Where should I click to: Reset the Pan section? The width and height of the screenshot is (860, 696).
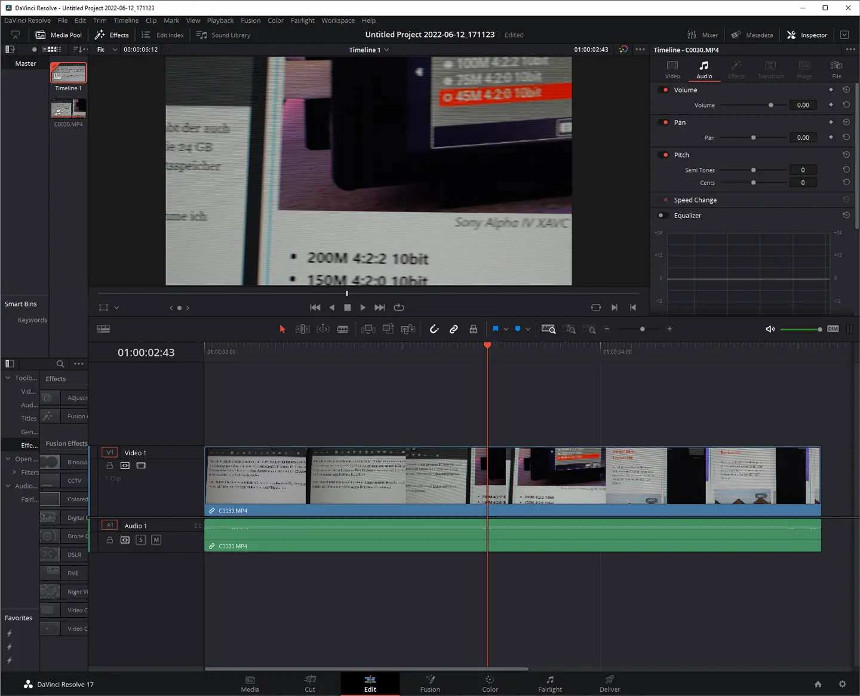846,122
